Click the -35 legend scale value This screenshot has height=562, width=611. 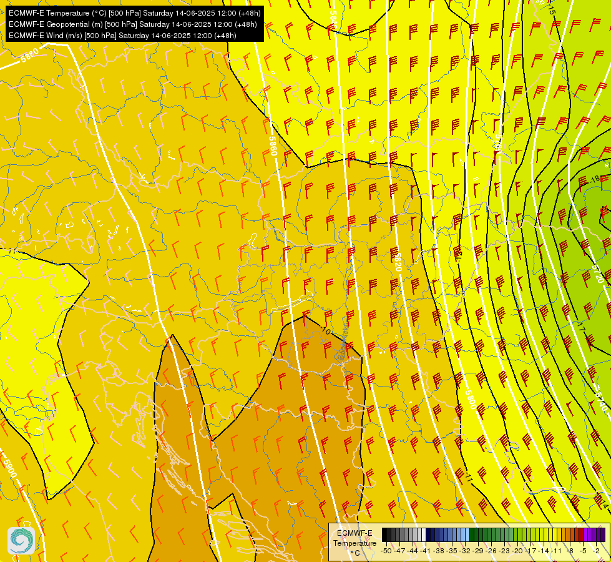[452, 551]
